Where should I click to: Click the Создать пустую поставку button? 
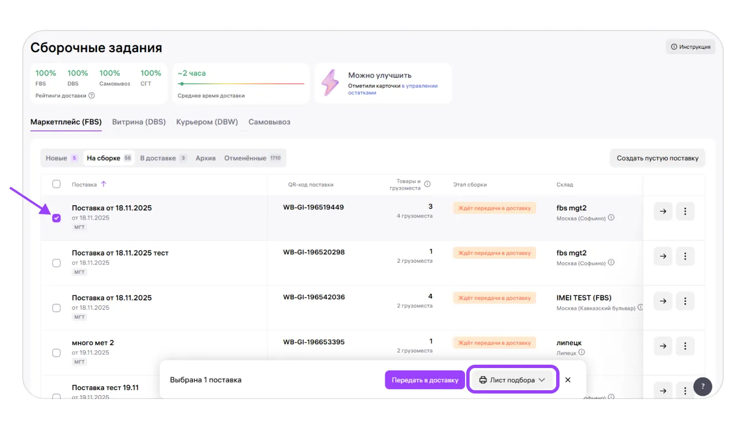pos(657,158)
